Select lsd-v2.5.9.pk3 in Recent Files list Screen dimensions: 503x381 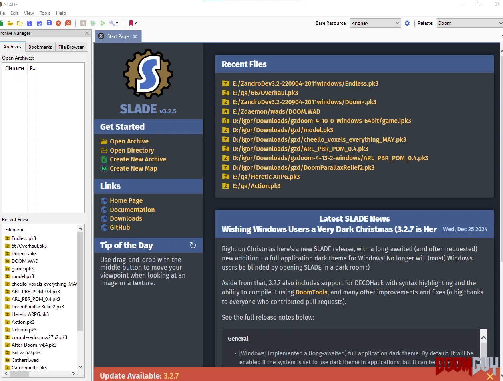tap(26, 353)
